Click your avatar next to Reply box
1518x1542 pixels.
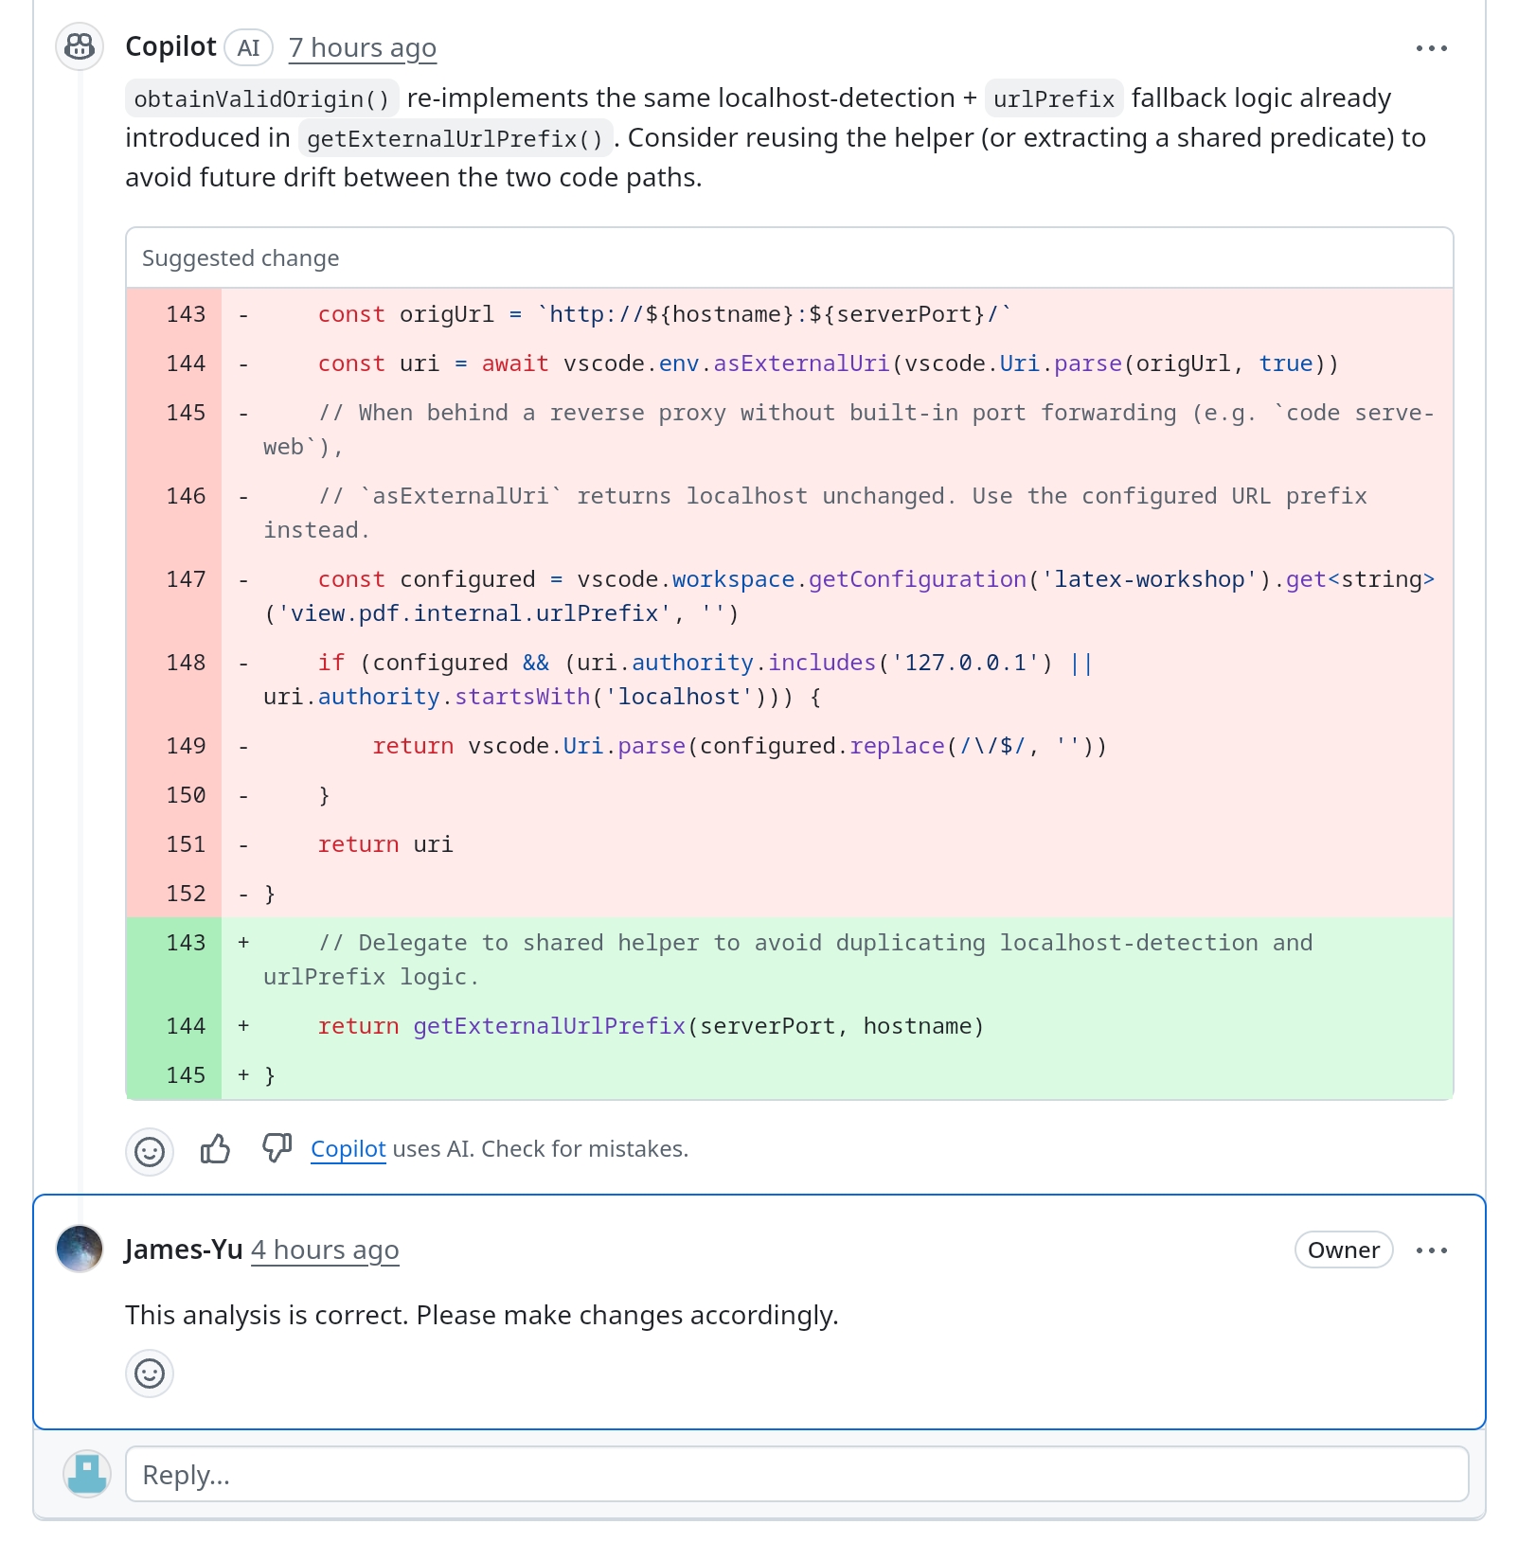click(87, 1474)
